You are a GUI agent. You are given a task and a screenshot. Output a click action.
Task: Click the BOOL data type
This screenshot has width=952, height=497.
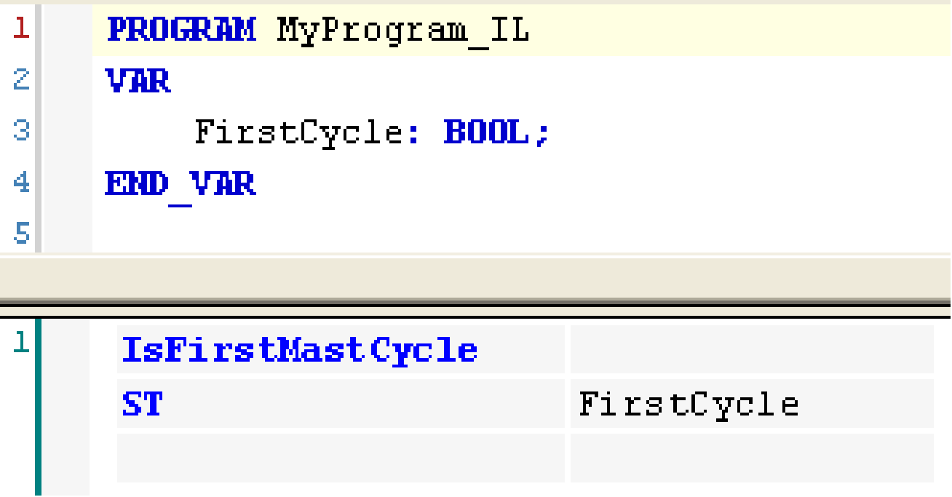(485, 132)
